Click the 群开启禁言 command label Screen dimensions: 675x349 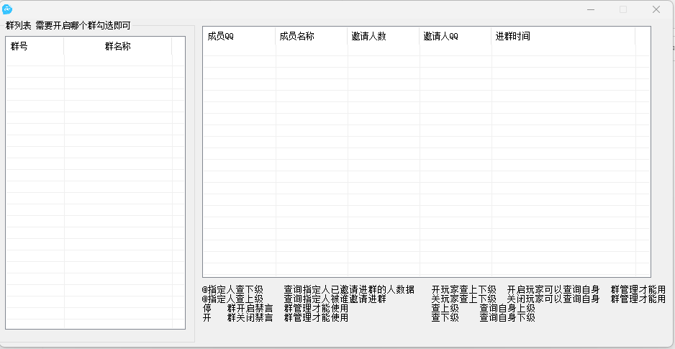pos(250,308)
